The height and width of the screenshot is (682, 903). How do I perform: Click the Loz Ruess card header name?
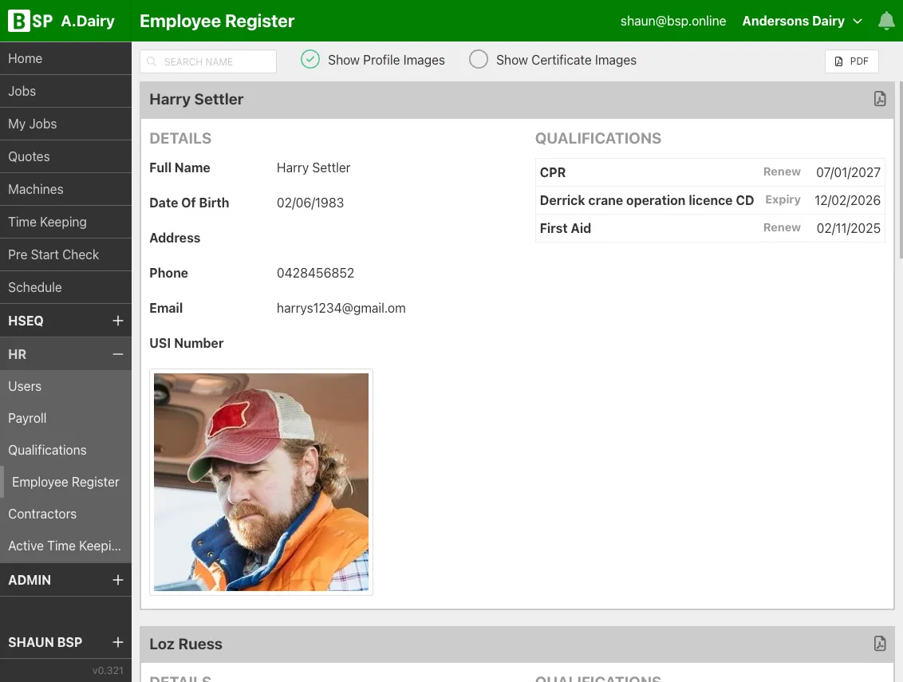click(185, 644)
